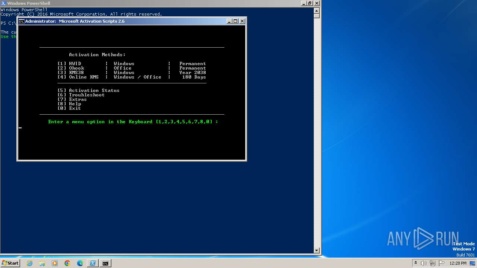Switch to the command prompt taskbar button
Viewport: 477px width, 268px height.
click(105, 263)
